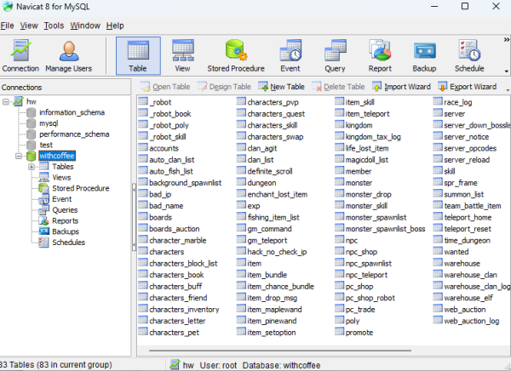The height and width of the screenshot is (371, 511).
Task: Open the Event toolbar icon
Action: tap(290, 55)
